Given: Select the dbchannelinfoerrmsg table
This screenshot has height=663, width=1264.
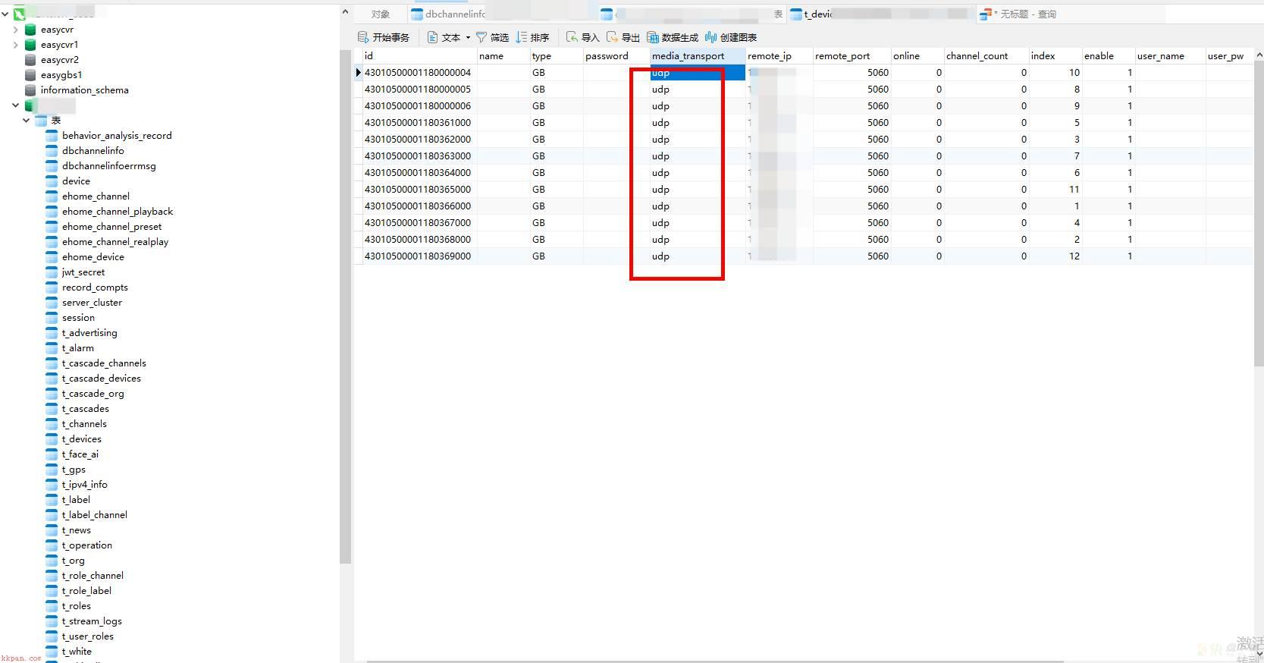Looking at the screenshot, I should tap(109, 166).
